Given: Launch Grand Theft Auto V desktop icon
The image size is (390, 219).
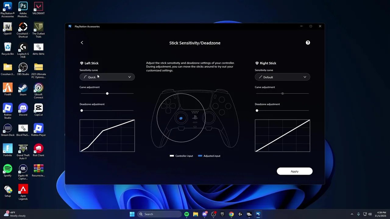Looking at the screenshot, I should click(x=23, y=152).
